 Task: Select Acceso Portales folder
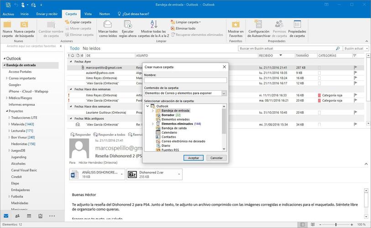point(20,72)
